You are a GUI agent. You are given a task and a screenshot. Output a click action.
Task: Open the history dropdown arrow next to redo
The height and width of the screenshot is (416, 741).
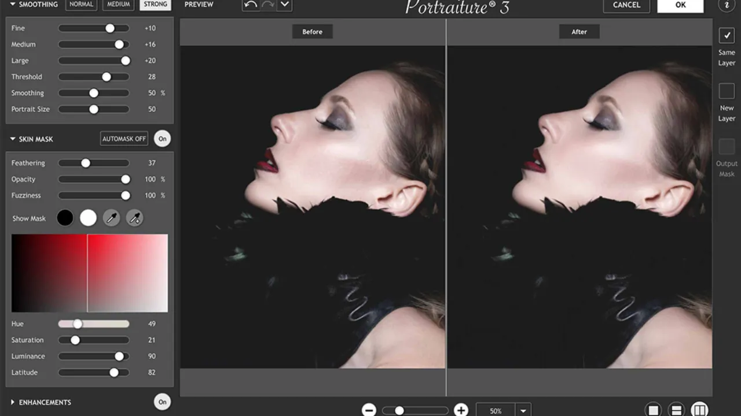(x=284, y=5)
